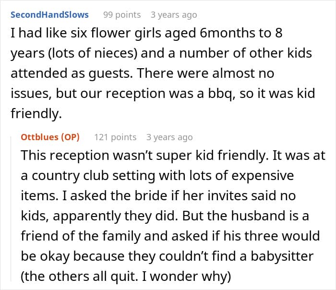Screen dimensions: 336x290
Task: Open SecondHandSlows user profile link
Action: click(x=49, y=14)
